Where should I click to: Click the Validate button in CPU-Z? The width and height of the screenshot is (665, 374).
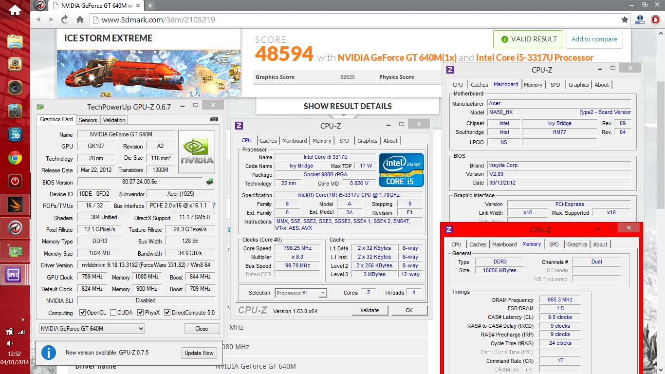(369, 310)
